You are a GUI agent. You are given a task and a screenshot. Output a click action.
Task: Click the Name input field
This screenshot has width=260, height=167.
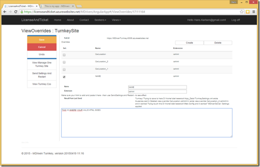tap(157, 87)
